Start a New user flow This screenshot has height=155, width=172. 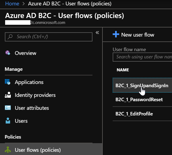pyautogui.click(x=137, y=35)
